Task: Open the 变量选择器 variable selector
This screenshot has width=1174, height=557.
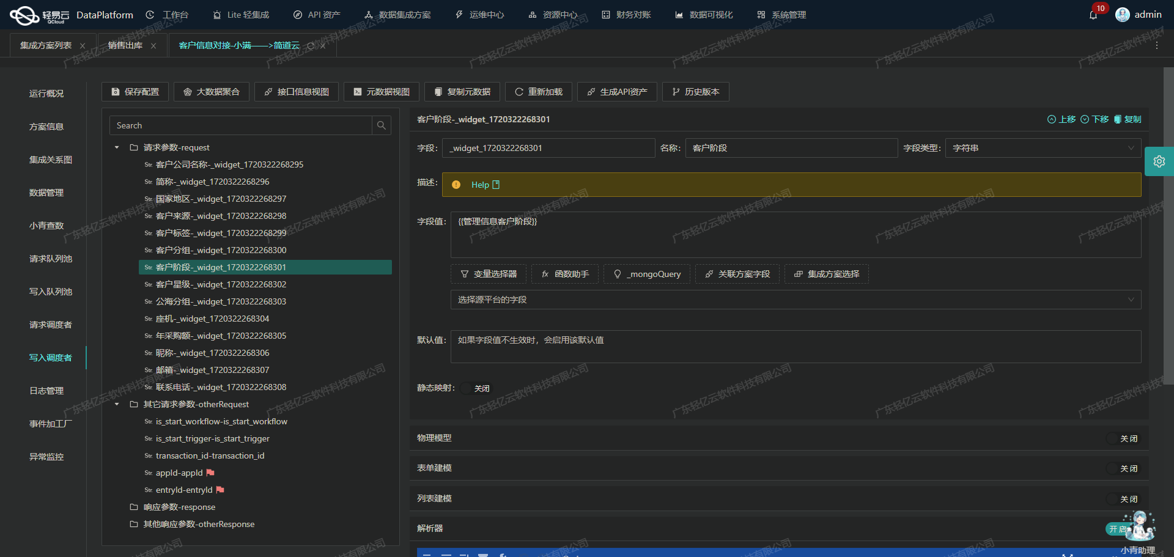Action: pos(488,274)
